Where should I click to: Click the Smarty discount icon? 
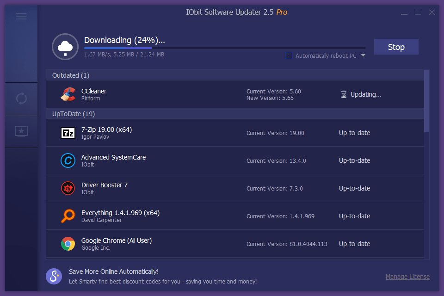(x=54, y=276)
